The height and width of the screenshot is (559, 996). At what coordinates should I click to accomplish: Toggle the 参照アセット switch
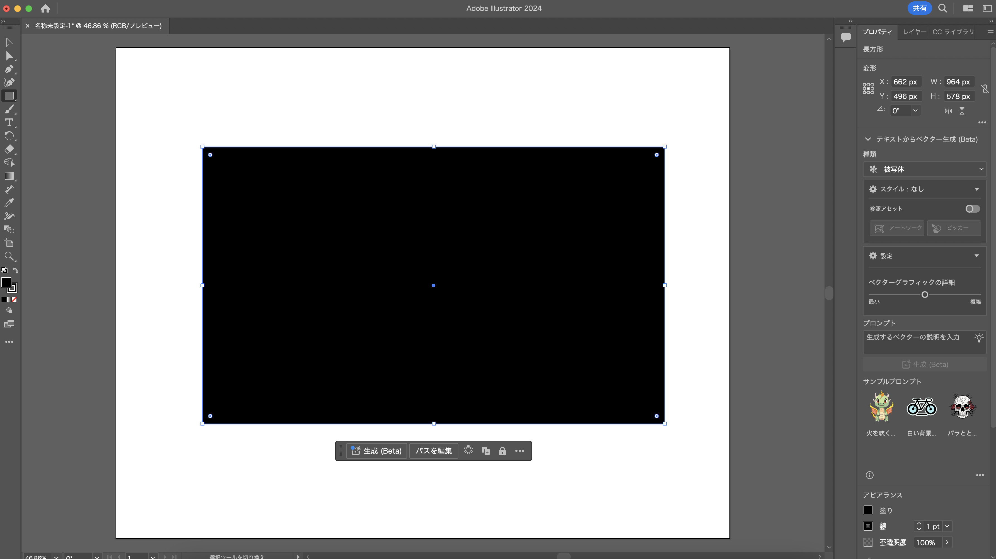(972, 209)
